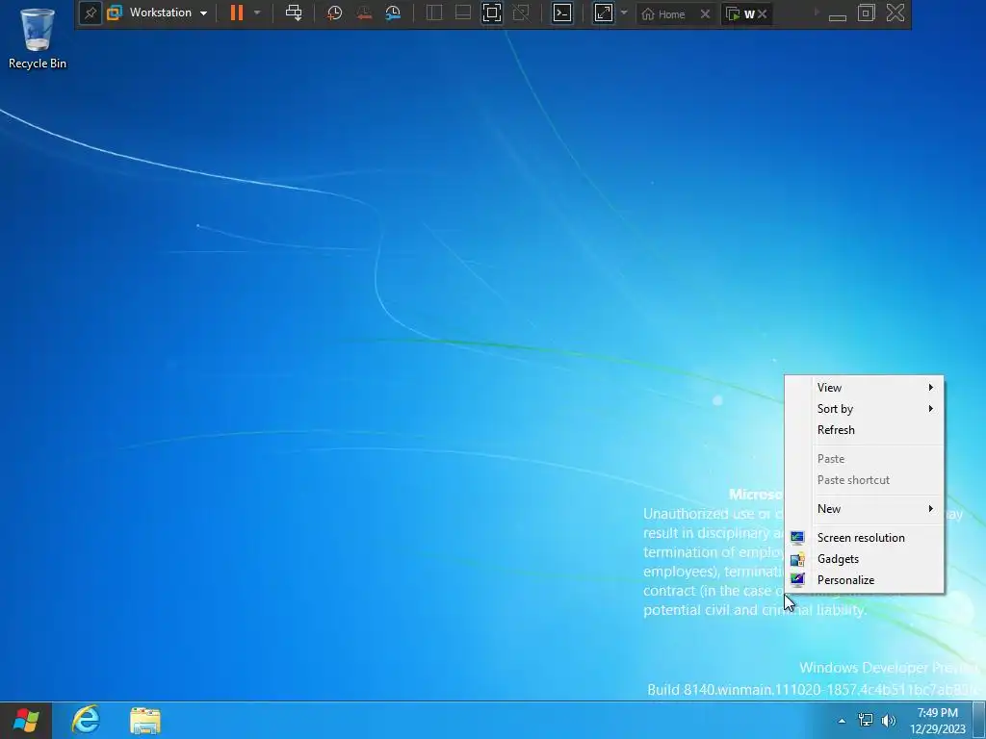
Task: Switch to the Home tab
Action: [x=663, y=13]
